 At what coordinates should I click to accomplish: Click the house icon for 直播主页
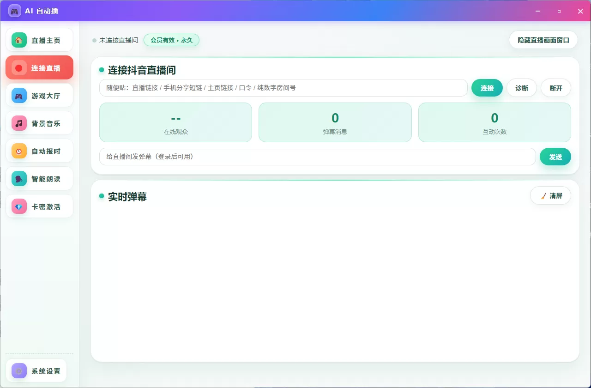tap(19, 40)
